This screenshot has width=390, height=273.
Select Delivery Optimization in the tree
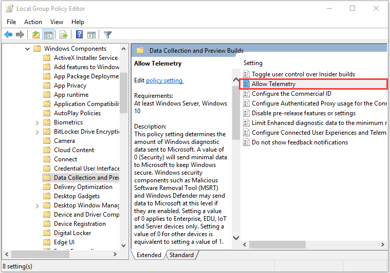click(x=83, y=187)
